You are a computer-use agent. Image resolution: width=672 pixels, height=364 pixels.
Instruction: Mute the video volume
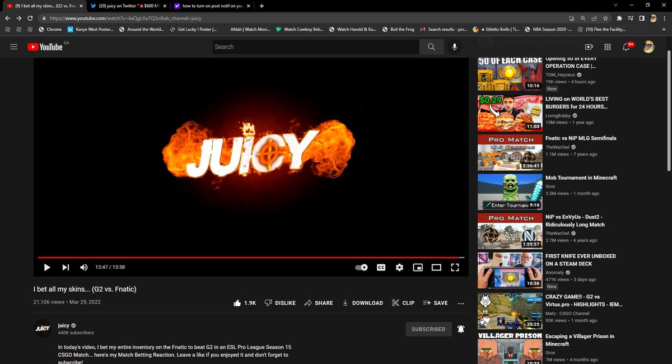(x=84, y=268)
